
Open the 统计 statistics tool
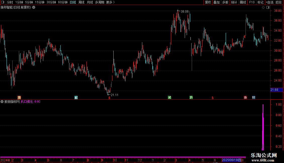point(234,2)
